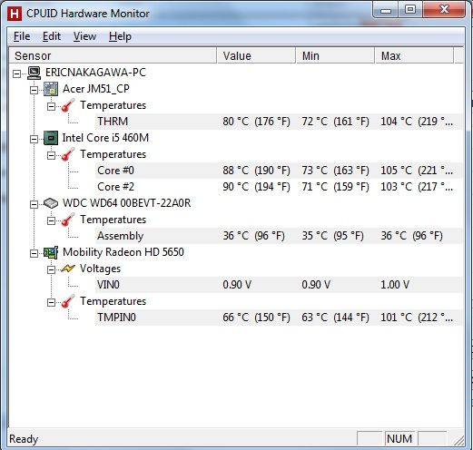Close the Hardware Monitor window
The width and height of the screenshot is (473, 450).
(x=444, y=10)
